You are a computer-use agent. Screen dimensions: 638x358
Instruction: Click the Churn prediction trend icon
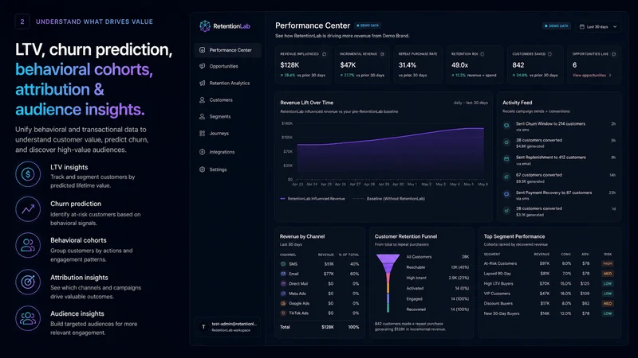point(28,209)
